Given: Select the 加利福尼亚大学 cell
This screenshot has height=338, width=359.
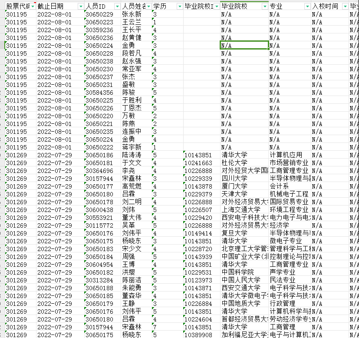Looking at the screenshot, I should pyautogui.click(x=244, y=335).
